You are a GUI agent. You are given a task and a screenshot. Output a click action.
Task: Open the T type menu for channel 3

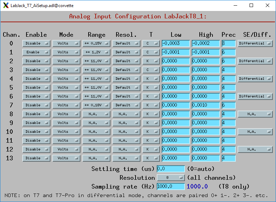[x=151, y=70]
